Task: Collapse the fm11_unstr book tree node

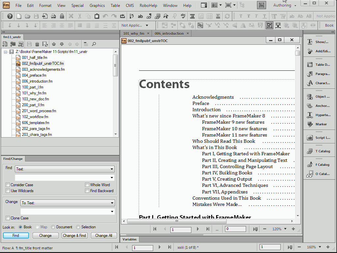Action: point(5,52)
